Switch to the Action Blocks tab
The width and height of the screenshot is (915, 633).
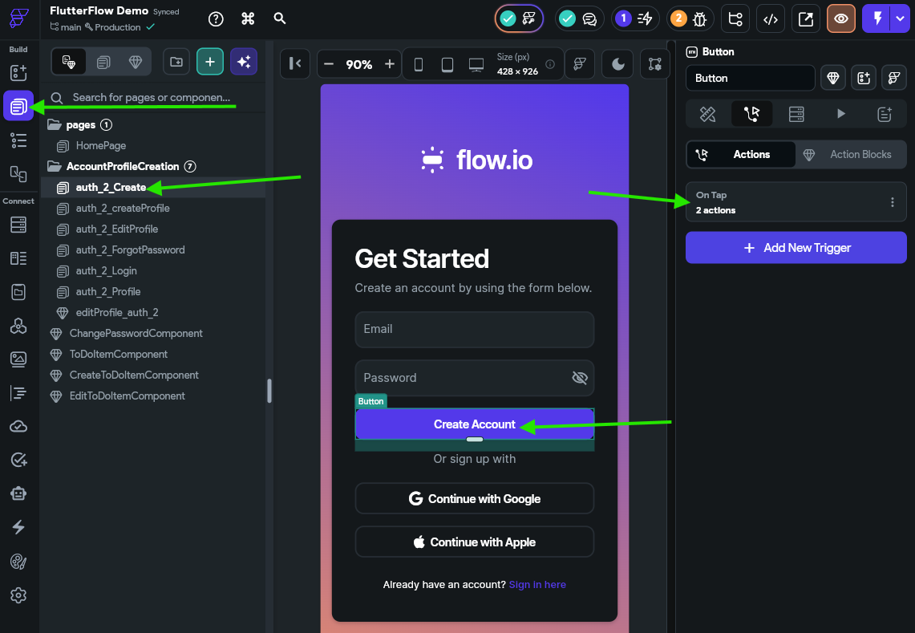[x=851, y=154]
